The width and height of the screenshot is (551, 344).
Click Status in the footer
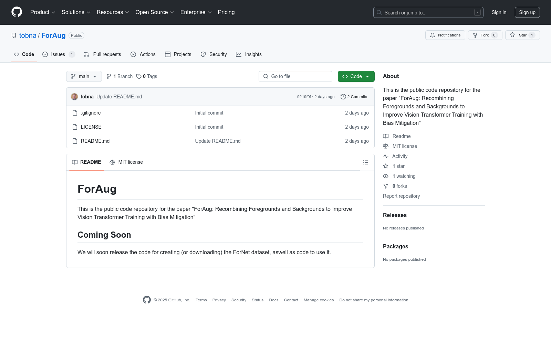[258, 300]
